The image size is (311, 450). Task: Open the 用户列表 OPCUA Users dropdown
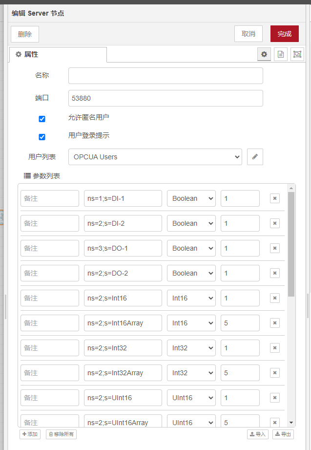pyautogui.click(x=155, y=157)
